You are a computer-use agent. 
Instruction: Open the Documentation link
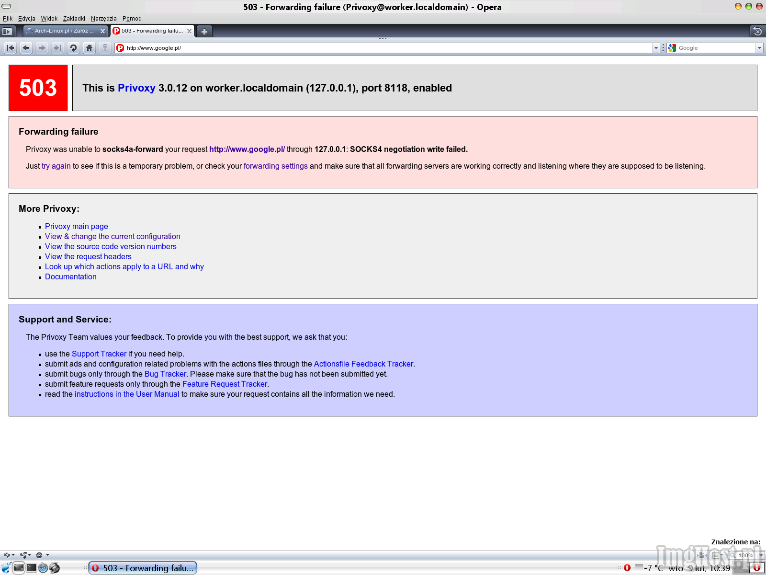tap(71, 277)
